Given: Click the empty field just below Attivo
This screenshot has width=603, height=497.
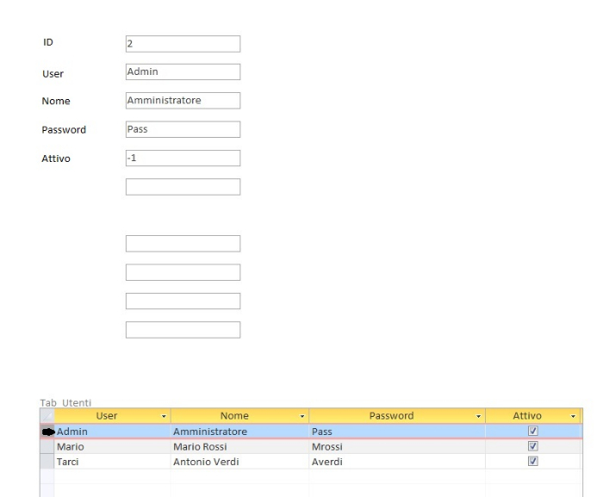Looking at the screenshot, I should click(183, 187).
